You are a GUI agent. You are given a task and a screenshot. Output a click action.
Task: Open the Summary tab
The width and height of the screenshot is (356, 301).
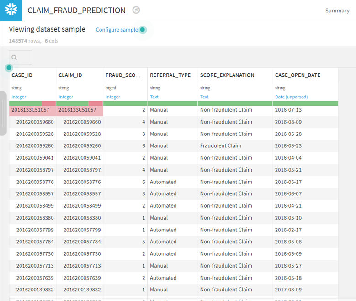[337, 11]
